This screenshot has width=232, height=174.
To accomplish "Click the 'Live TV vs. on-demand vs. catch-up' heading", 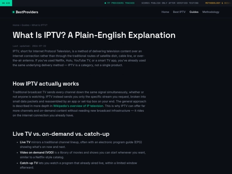I will click(61, 134).
